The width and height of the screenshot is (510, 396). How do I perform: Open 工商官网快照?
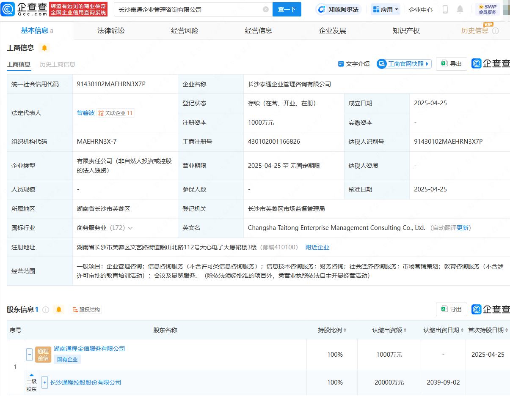click(x=404, y=64)
